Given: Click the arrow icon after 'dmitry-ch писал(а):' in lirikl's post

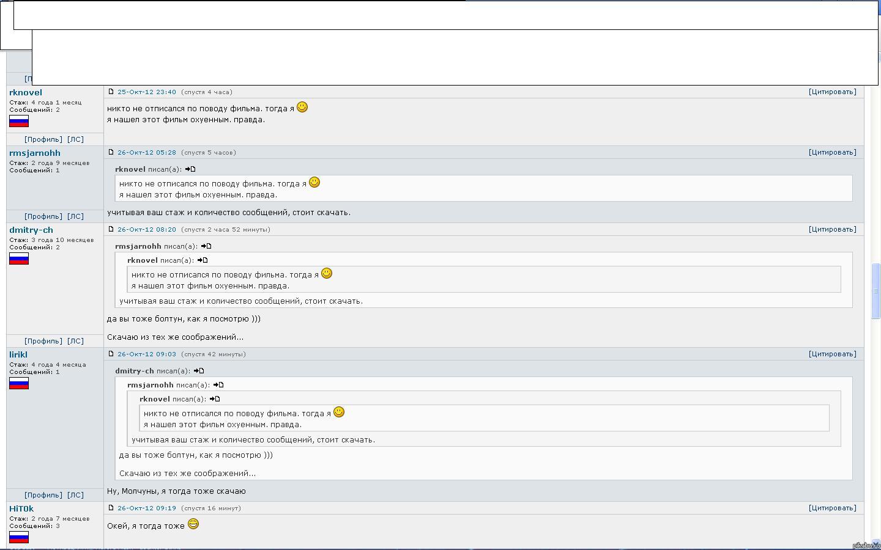Looking at the screenshot, I should pos(199,371).
